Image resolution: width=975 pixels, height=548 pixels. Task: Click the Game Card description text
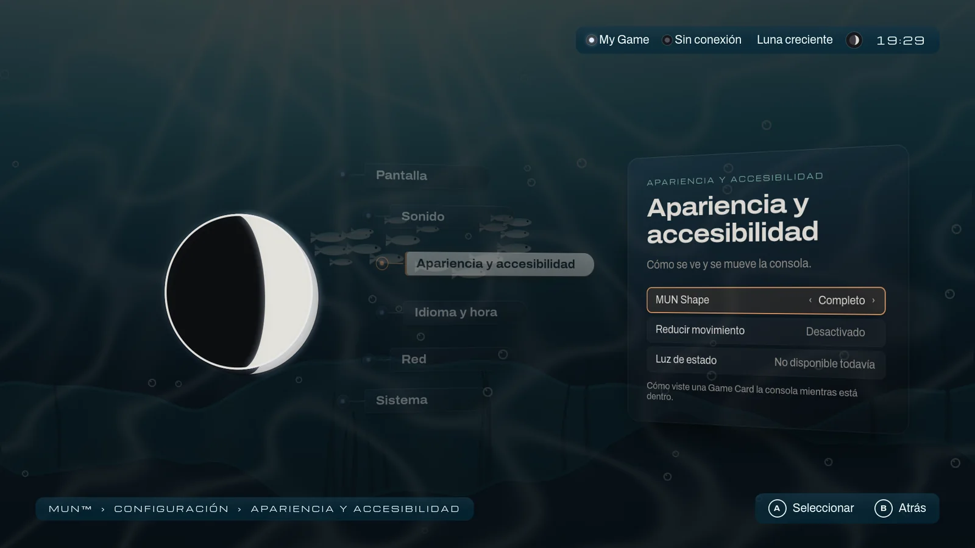click(x=752, y=391)
